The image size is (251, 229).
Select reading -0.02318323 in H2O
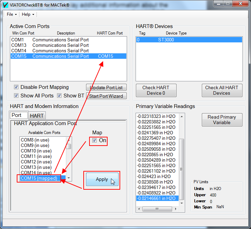coord(157,116)
